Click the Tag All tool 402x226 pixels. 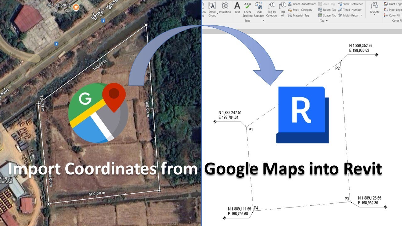pos(283,9)
